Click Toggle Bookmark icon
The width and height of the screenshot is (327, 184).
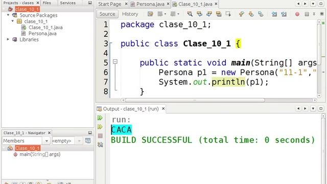[x=261, y=14]
